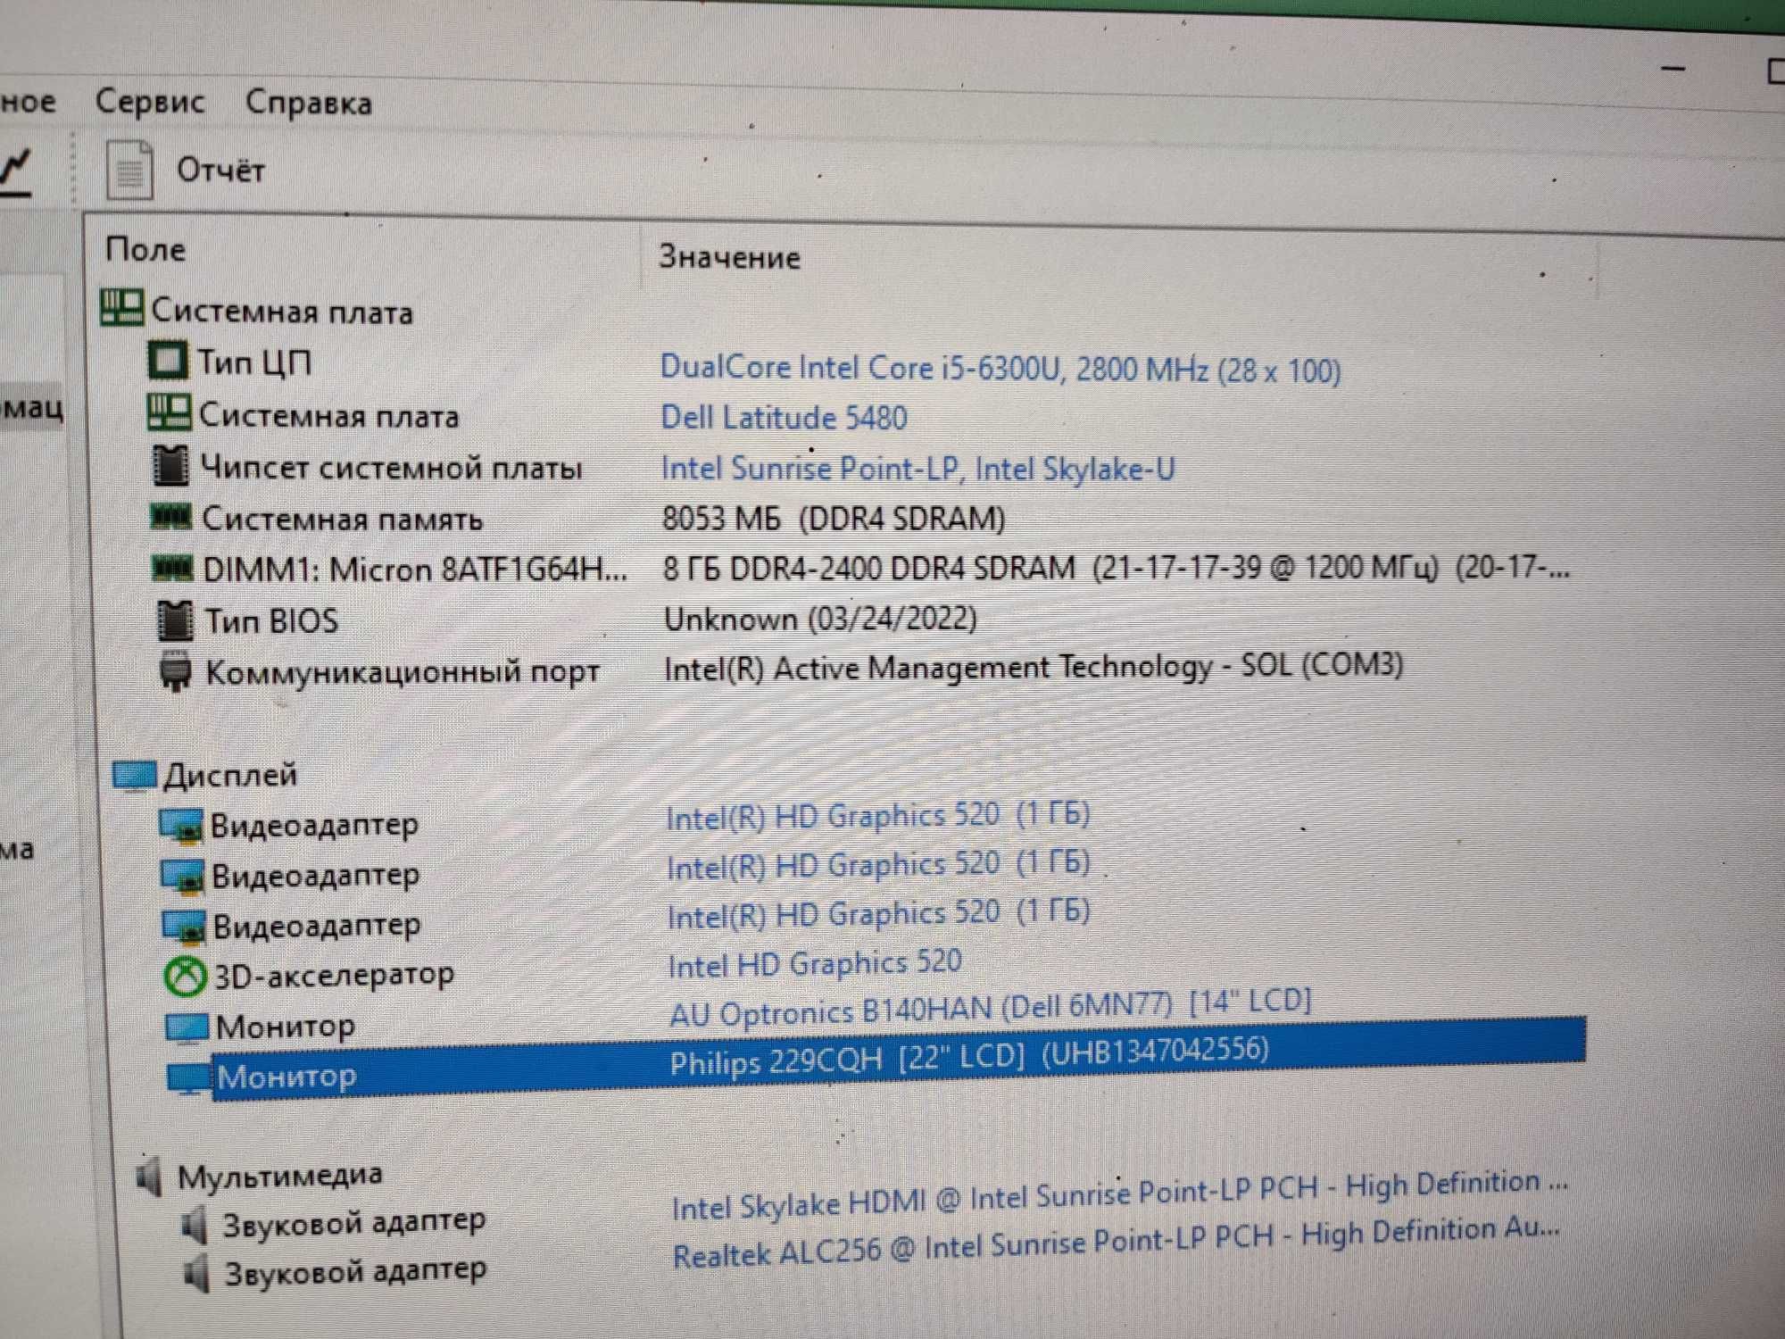
Task: Click the Дисплей group monitor icon
Action: (x=135, y=775)
